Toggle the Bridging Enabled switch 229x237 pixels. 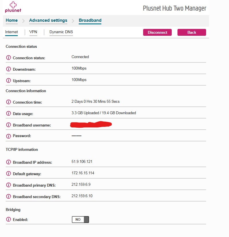pyautogui.click(x=80, y=220)
